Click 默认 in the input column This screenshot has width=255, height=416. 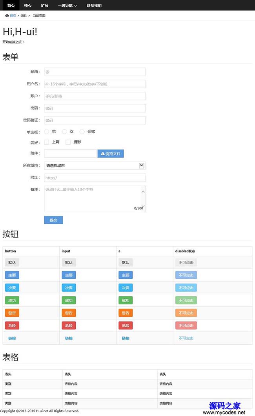tap(69, 263)
